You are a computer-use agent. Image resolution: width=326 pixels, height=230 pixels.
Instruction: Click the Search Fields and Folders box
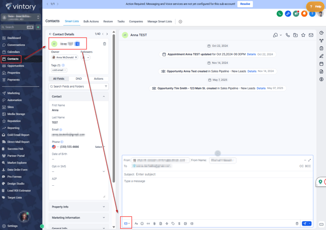[77, 87]
